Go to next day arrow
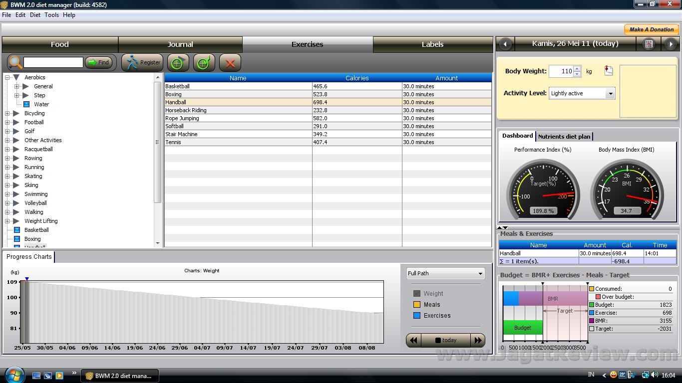Viewport: 682px width, 383px height. [671, 44]
